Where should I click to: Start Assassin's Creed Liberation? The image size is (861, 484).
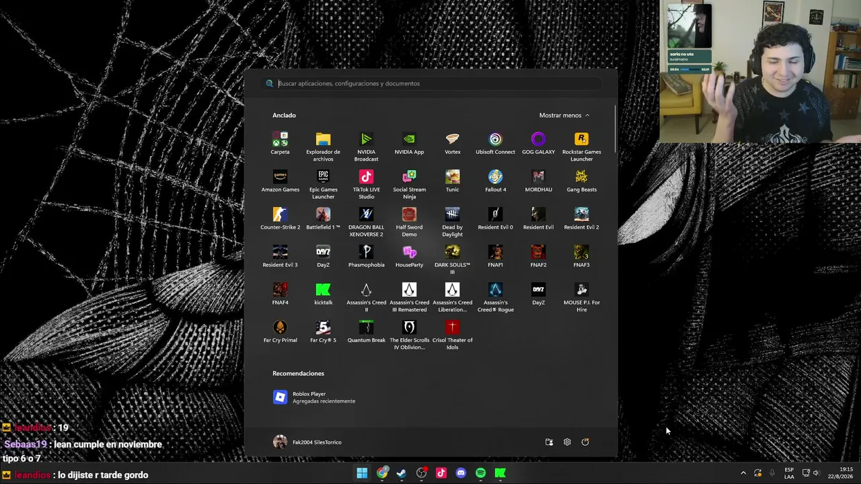coord(452,298)
